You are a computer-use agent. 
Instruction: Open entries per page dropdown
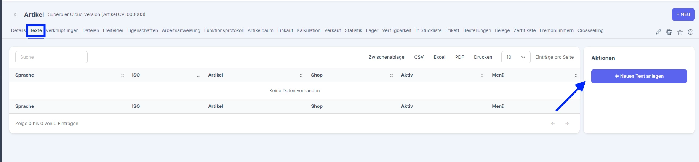(x=516, y=57)
